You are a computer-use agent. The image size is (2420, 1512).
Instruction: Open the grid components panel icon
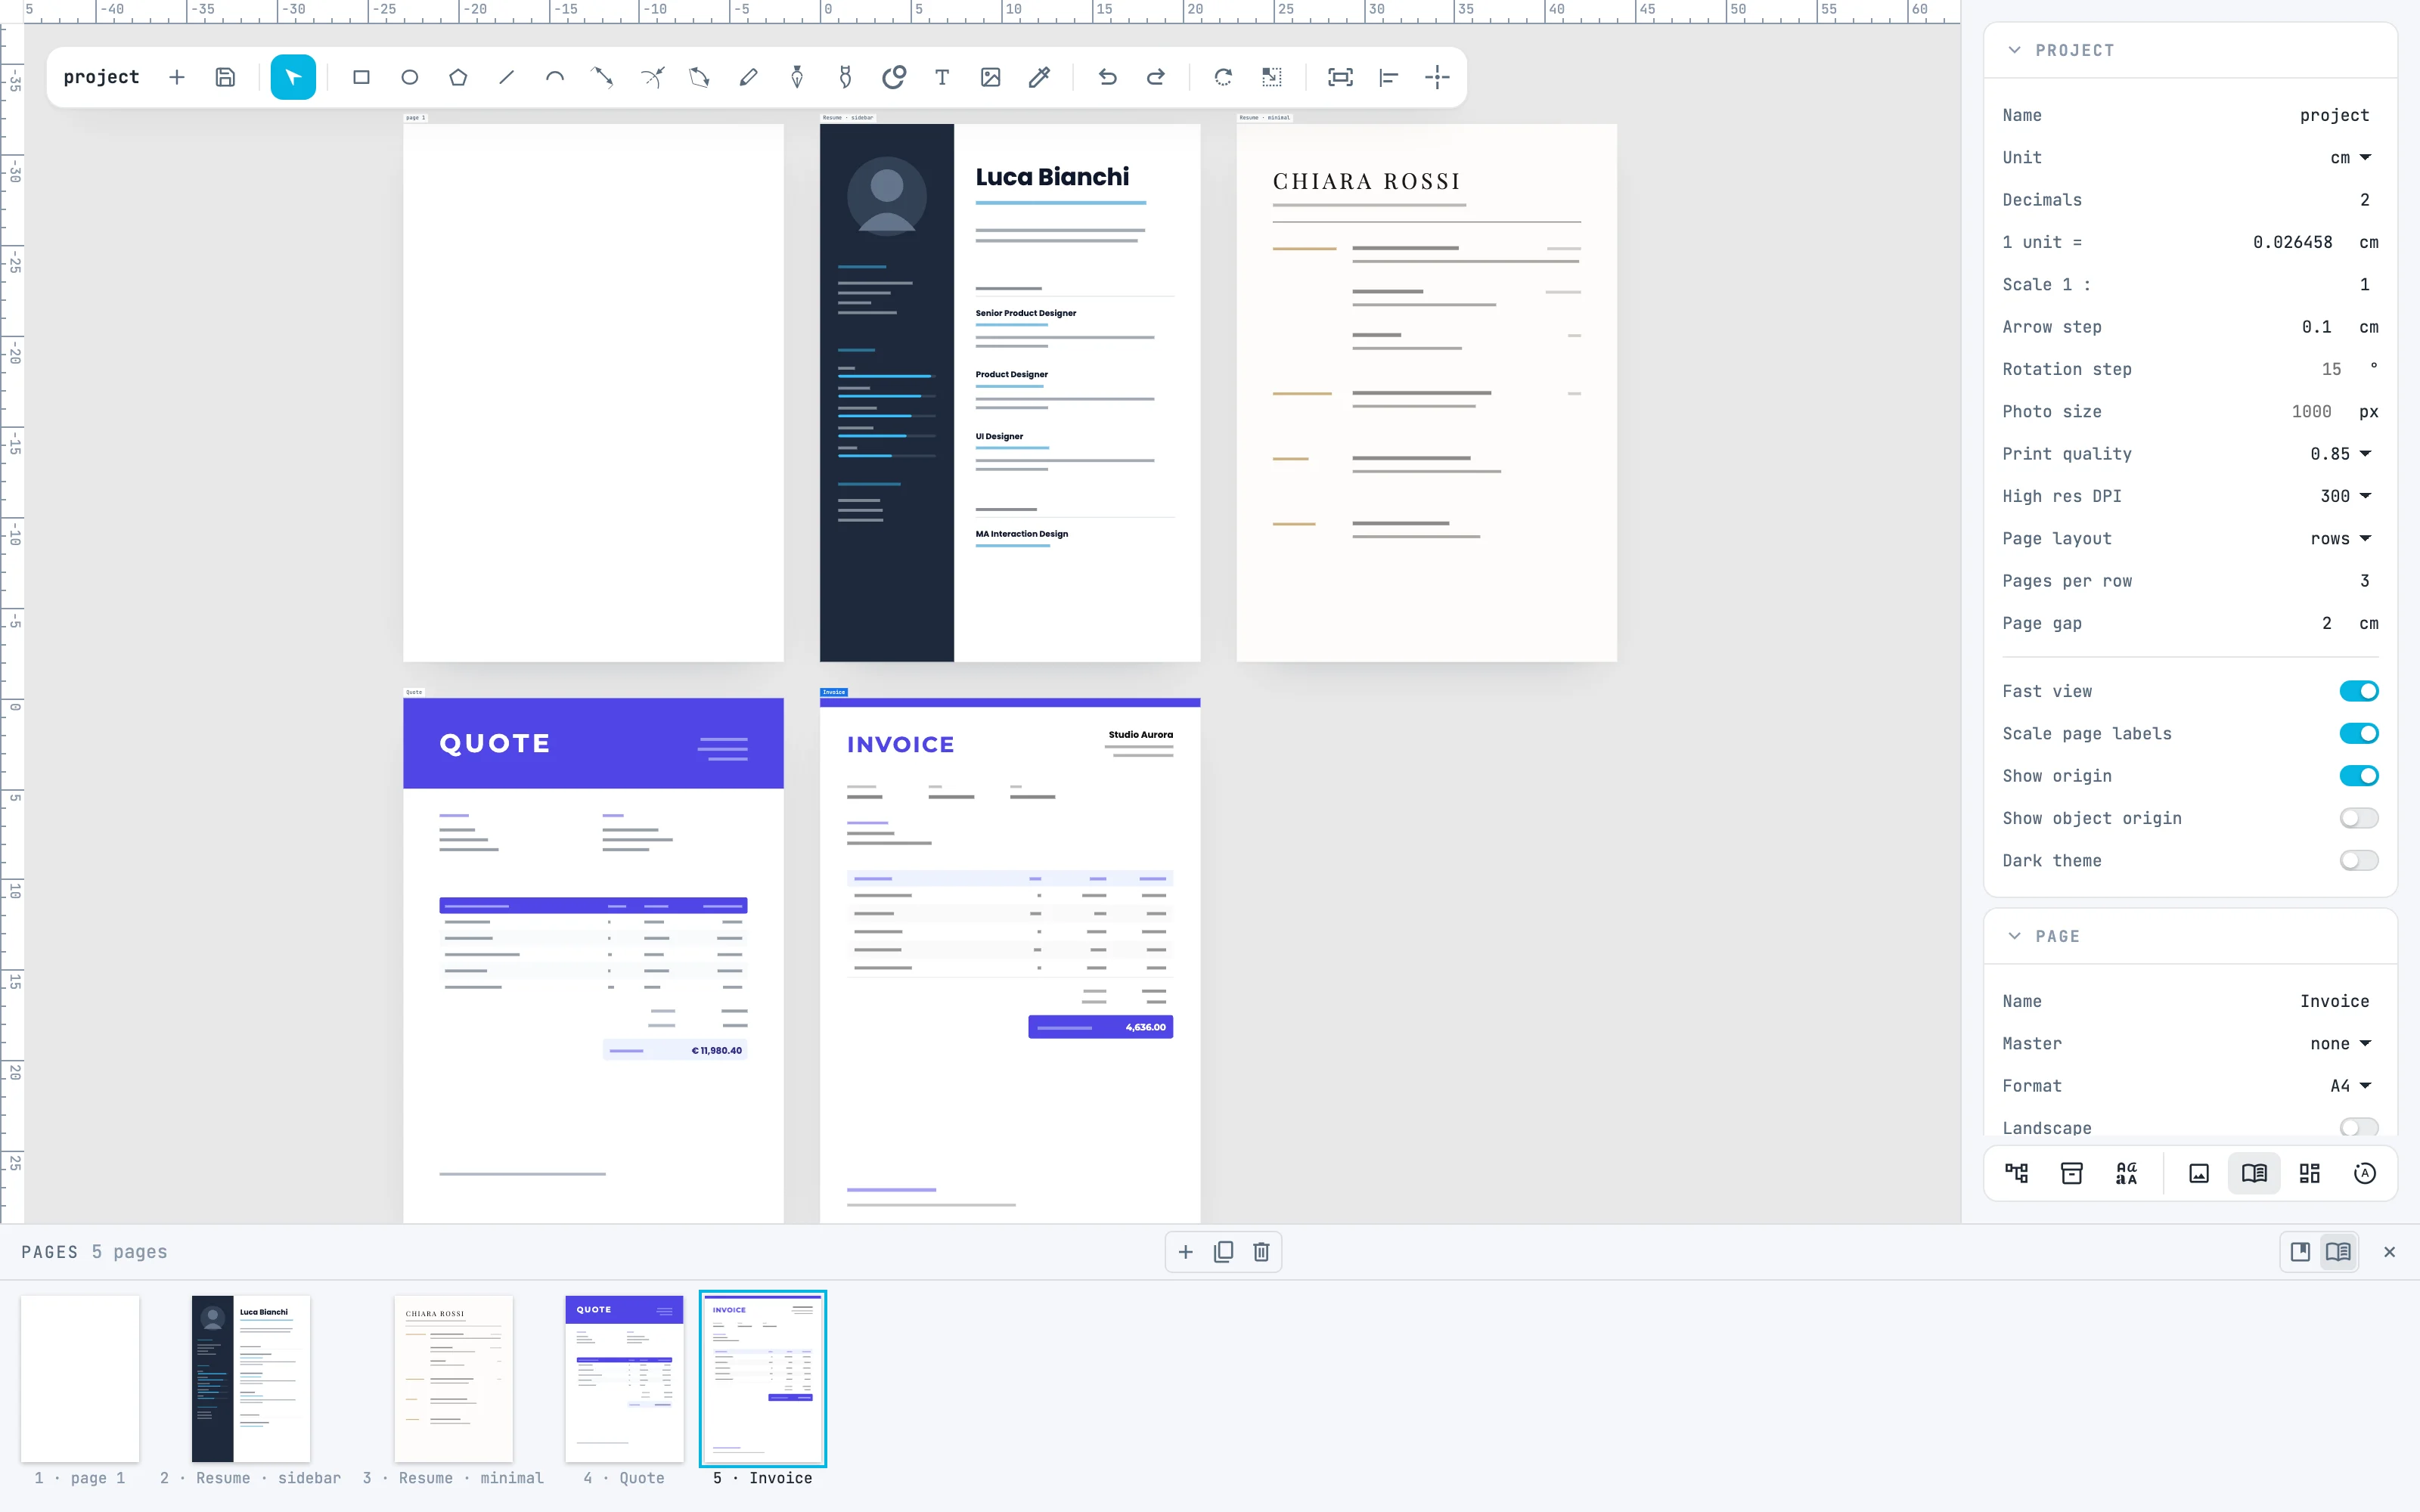click(2309, 1173)
